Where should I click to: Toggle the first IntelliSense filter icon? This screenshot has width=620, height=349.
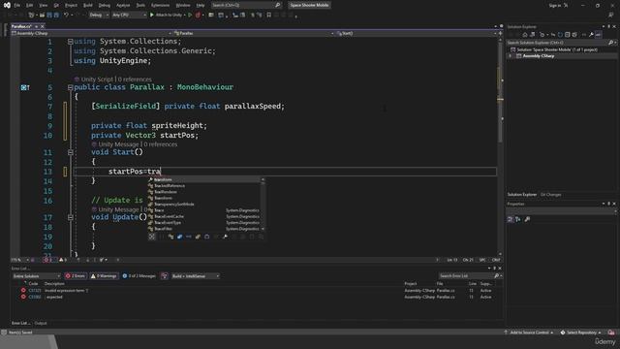pos(152,237)
